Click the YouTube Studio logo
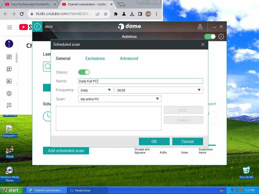The height and width of the screenshot is (194, 259). click(26, 27)
